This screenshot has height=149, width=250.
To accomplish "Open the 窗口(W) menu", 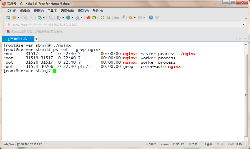I will point(83,11).
